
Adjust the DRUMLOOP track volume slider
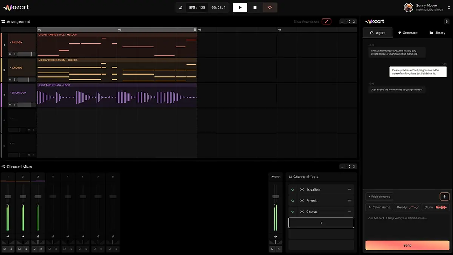[x=26, y=105]
